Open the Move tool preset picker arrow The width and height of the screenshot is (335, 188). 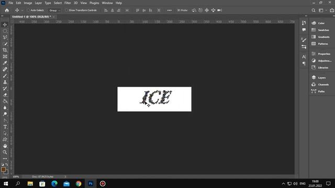click(x=22, y=10)
